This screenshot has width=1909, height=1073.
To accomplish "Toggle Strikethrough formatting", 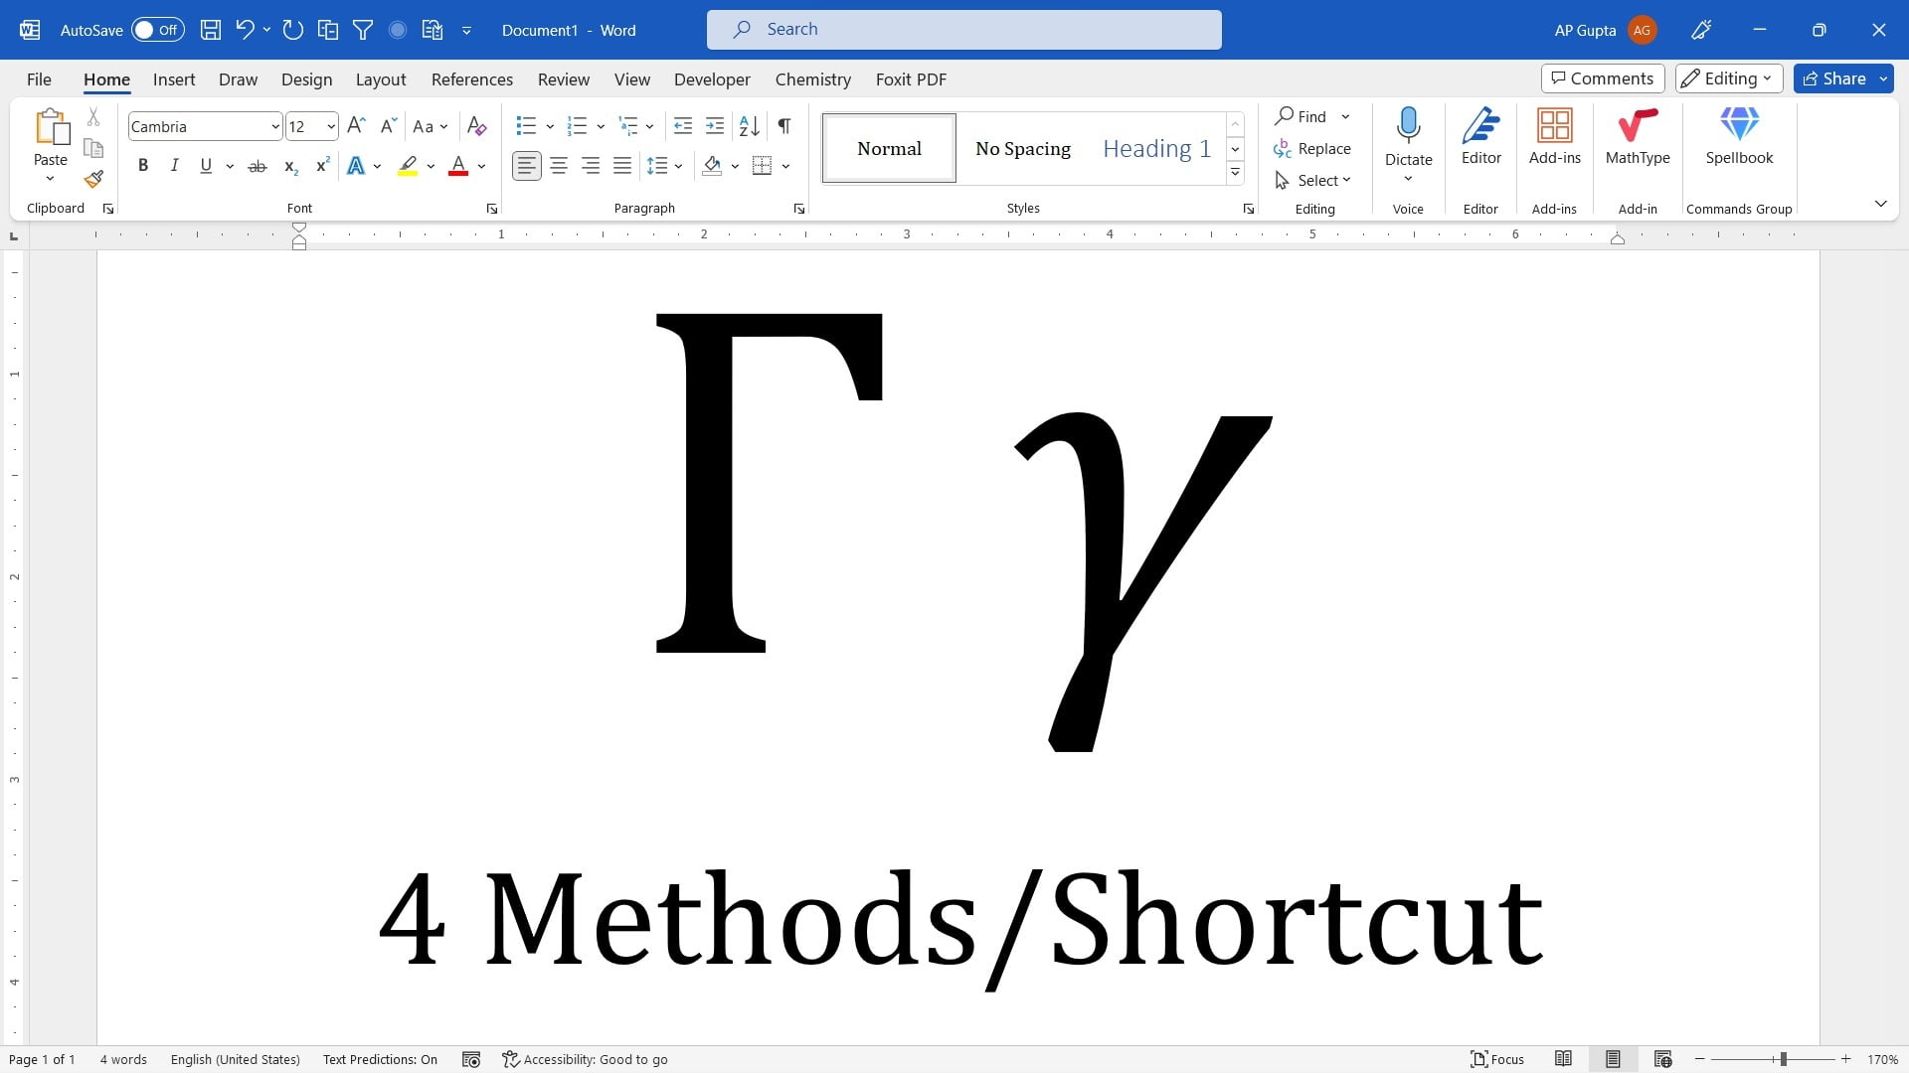I will (258, 166).
